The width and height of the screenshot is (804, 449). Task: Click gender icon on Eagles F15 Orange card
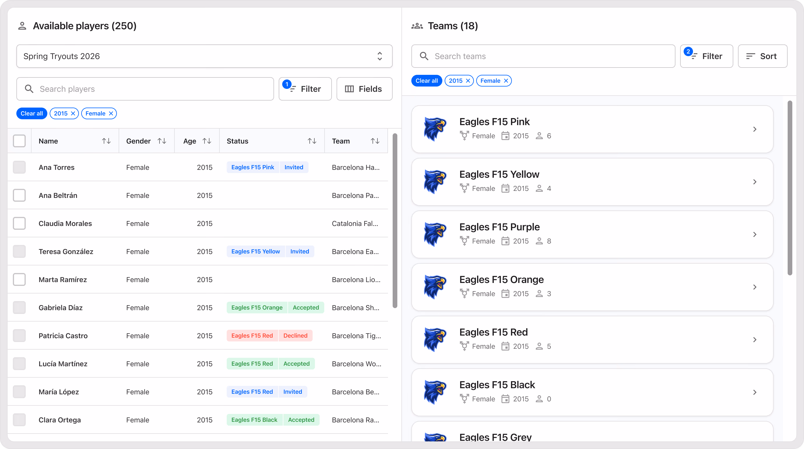(464, 293)
